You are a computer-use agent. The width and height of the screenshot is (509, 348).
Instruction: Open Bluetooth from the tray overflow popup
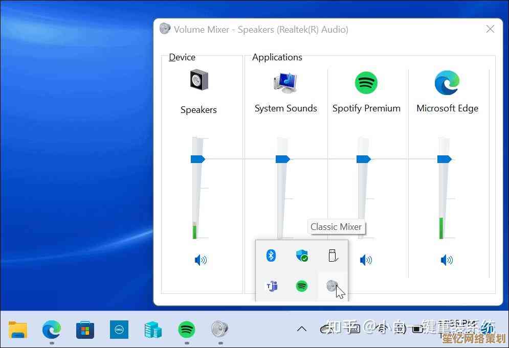coord(271,256)
